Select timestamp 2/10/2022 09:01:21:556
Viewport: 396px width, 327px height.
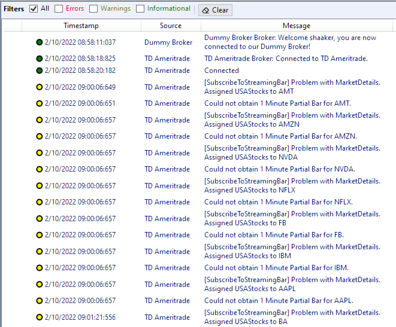pos(80,317)
